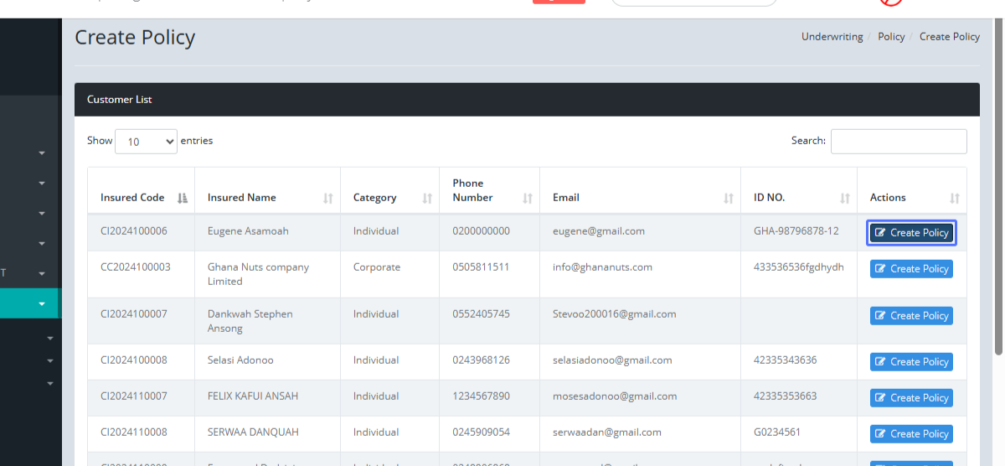Go to the Underwriting breadcrumb link
This screenshot has width=1005, height=466.
(x=832, y=37)
